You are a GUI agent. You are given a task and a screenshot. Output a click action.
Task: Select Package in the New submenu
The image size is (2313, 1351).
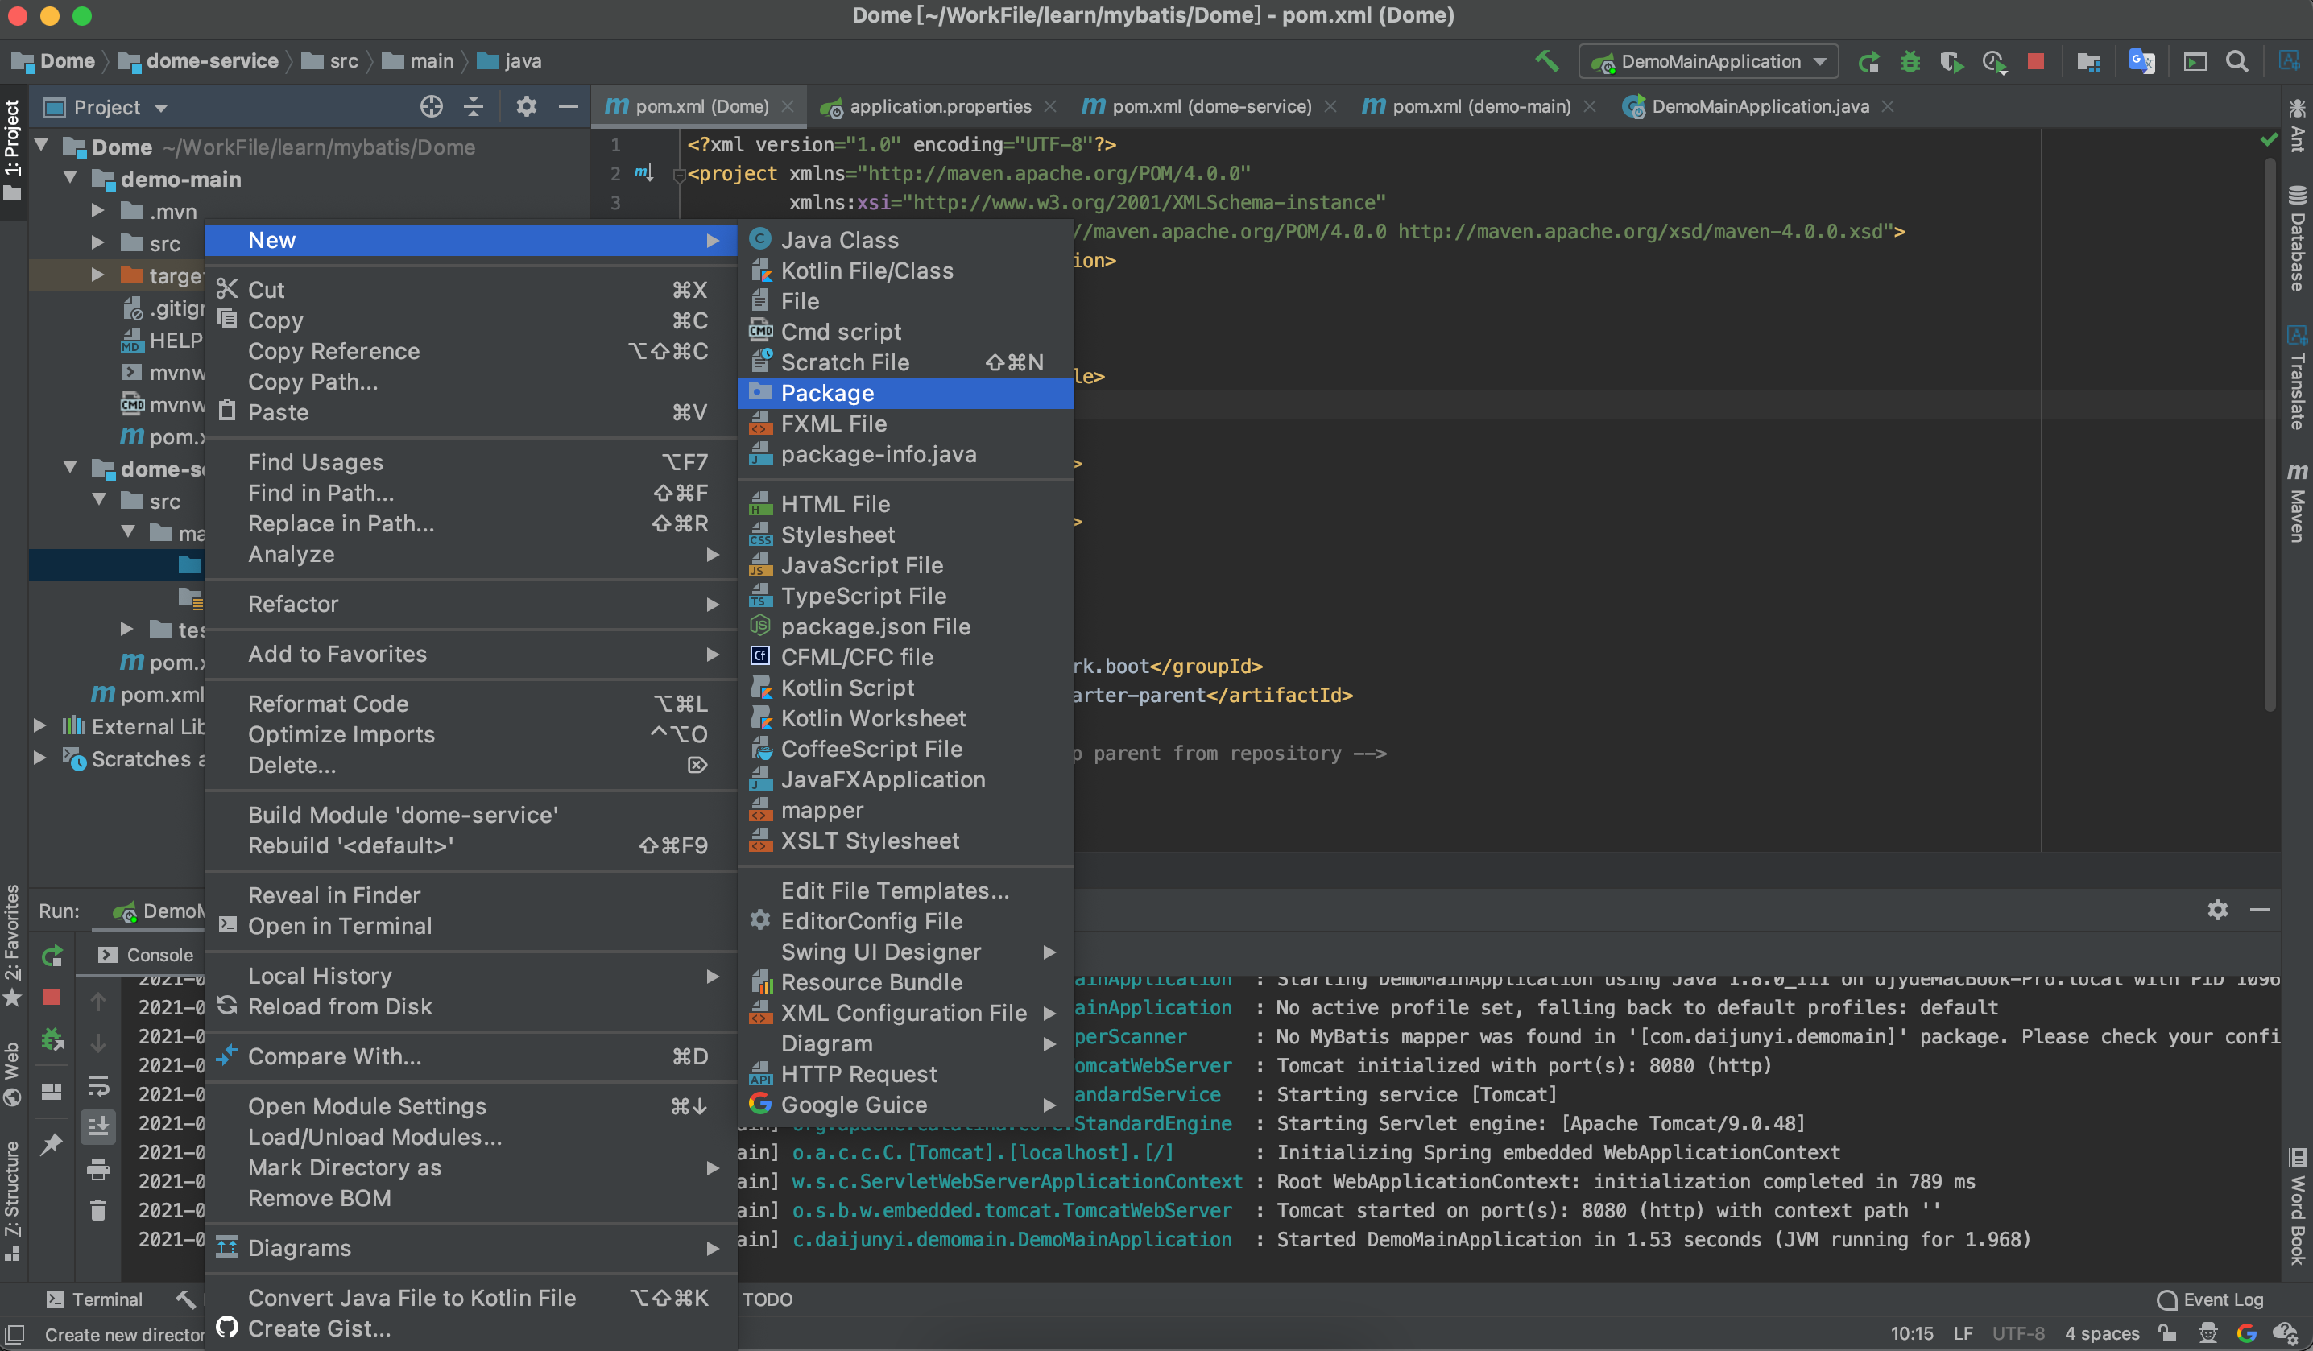tap(905, 393)
